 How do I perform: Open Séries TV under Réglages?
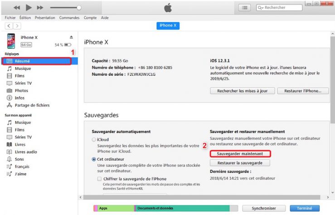coord(23,83)
